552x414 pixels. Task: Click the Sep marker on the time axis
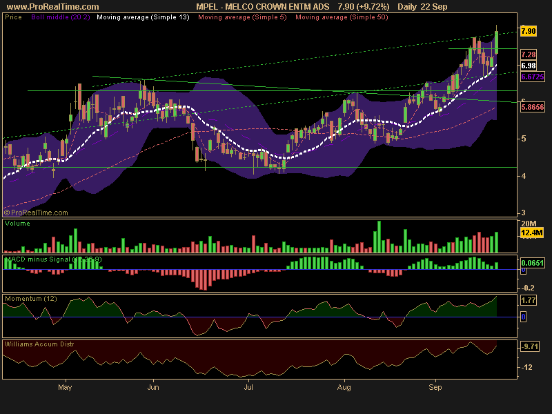click(x=435, y=387)
